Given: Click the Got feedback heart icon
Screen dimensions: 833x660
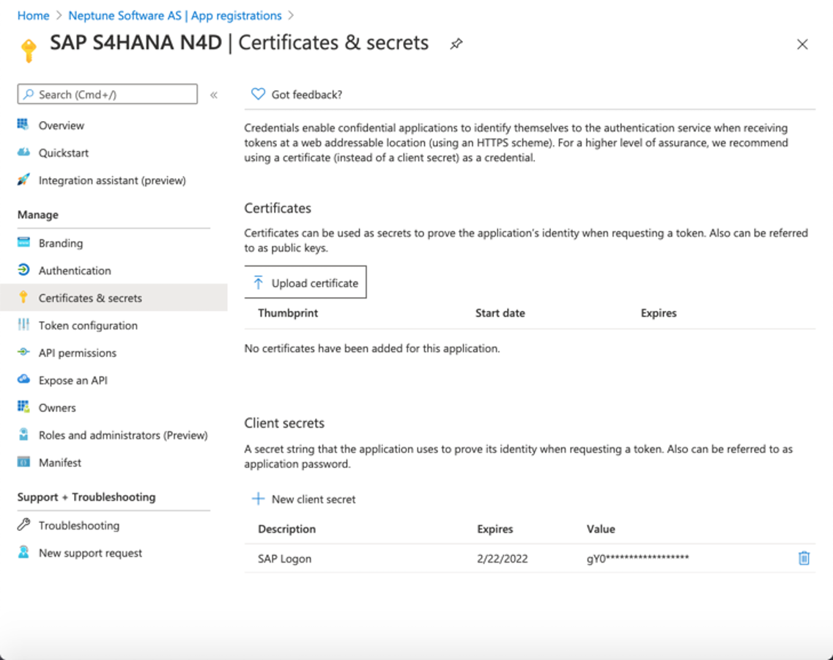Looking at the screenshot, I should click(x=258, y=95).
